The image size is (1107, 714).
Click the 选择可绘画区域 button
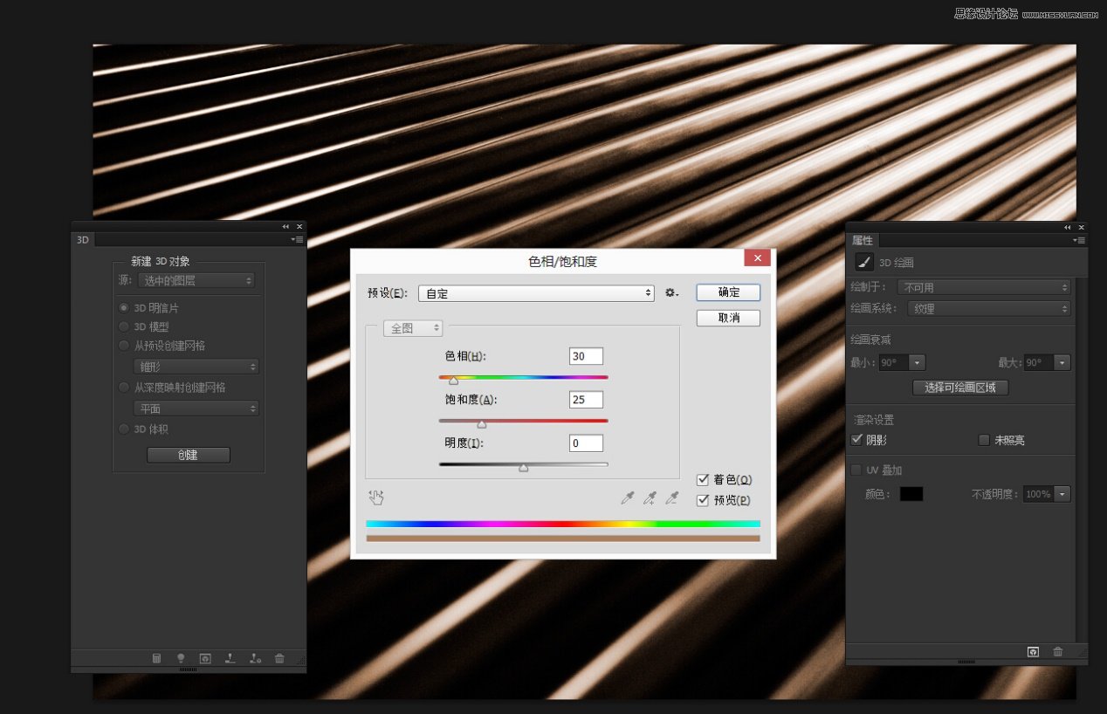[x=960, y=388]
